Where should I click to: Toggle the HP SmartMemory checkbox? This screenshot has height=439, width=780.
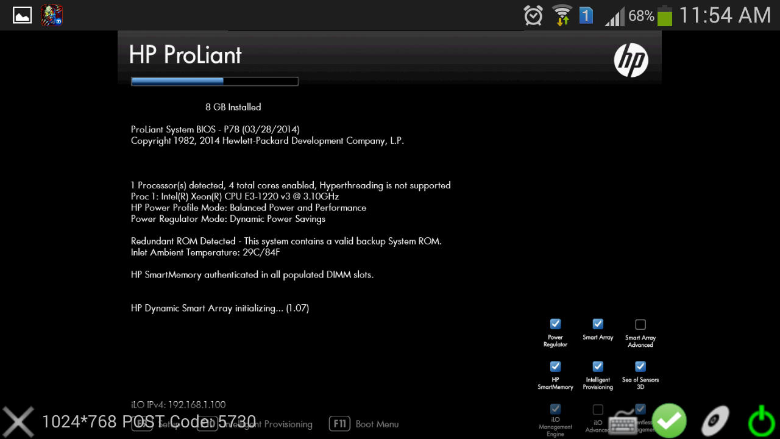(555, 366)
